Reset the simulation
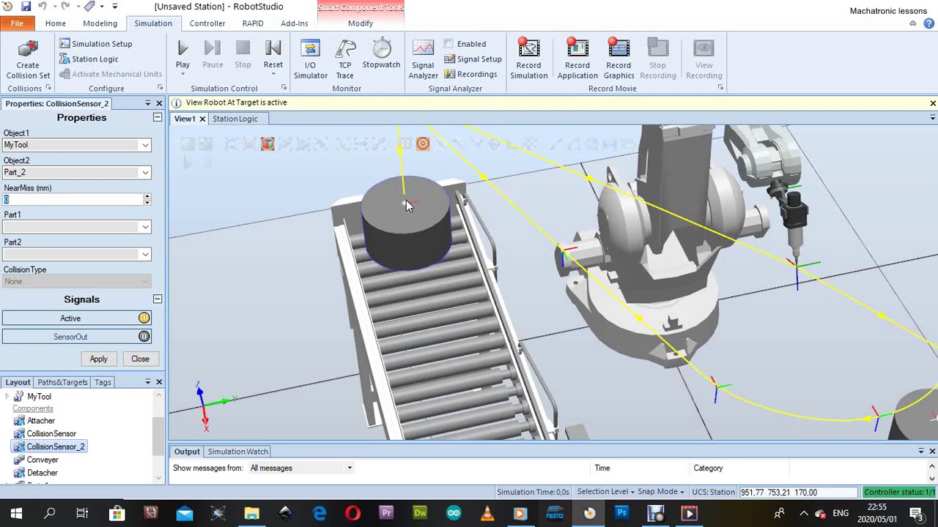The image size is (938, 527). click(273, 55)
